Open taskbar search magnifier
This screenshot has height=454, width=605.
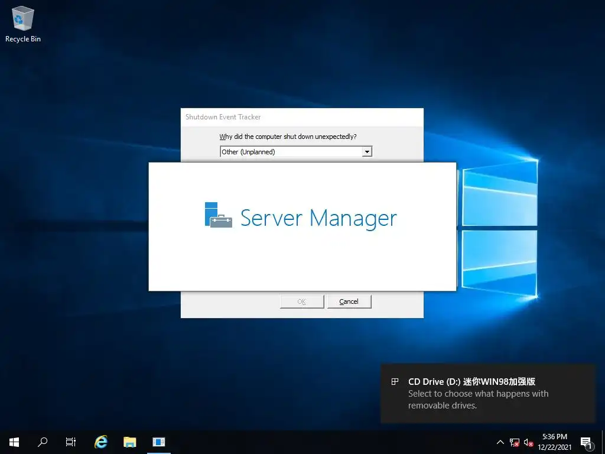click(x=43, y=442)
